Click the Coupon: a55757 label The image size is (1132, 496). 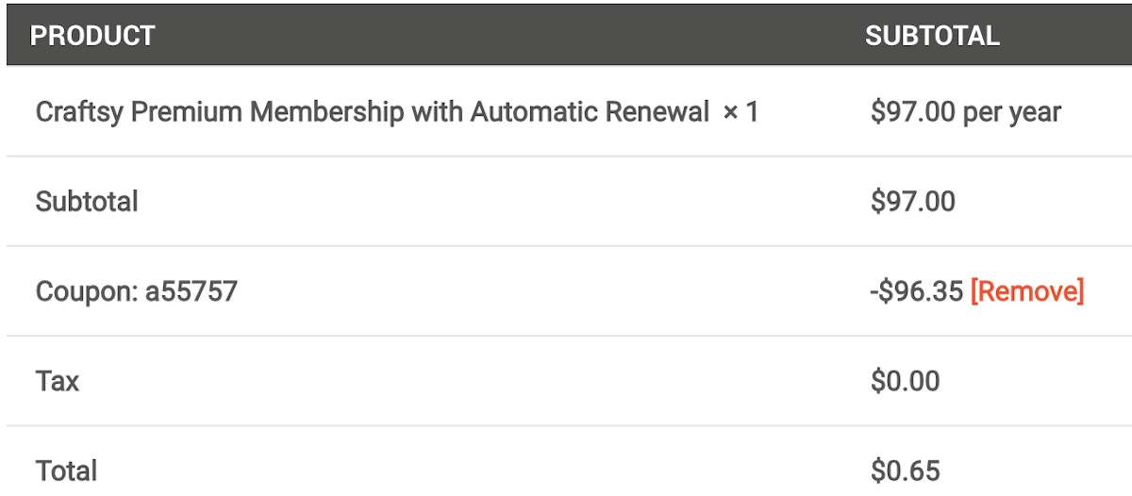136,291
